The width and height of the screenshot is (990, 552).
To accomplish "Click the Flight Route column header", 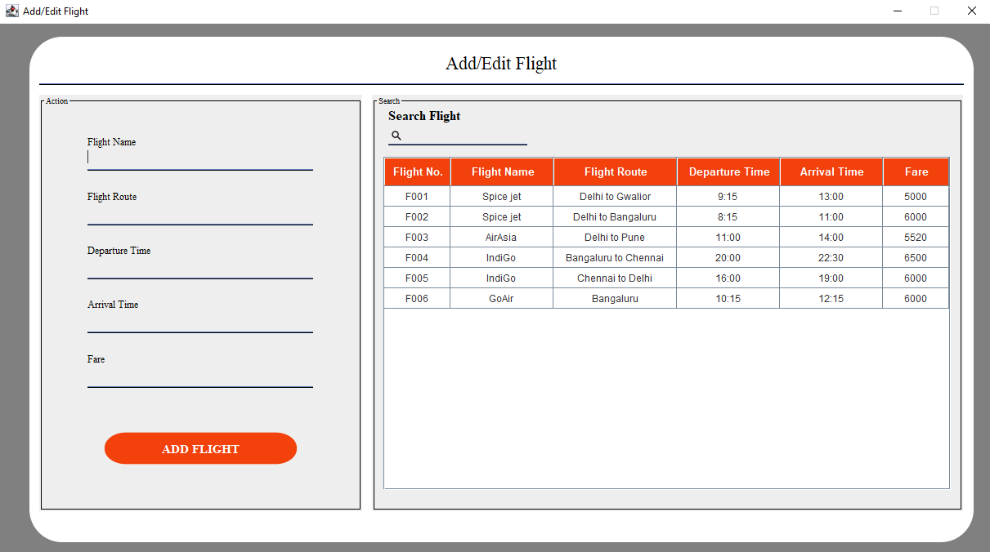I will (615, 172).
